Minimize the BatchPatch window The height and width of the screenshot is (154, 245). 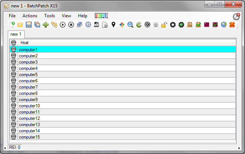(210, 4)
